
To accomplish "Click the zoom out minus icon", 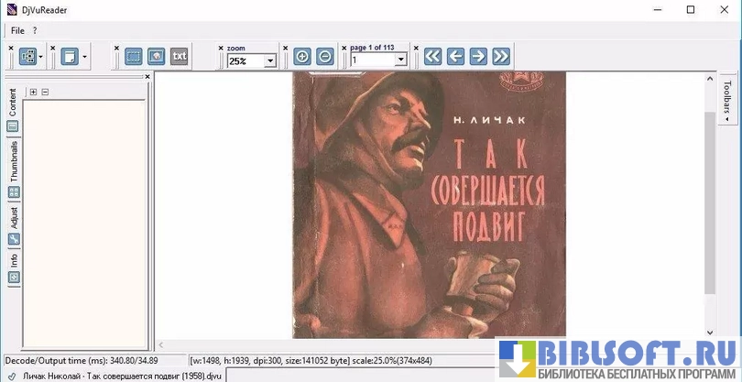I will (325, 57).
